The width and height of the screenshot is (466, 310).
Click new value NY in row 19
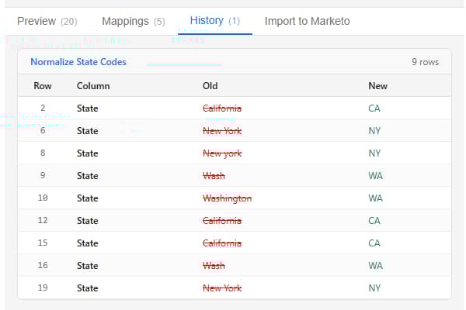point(374,288)
